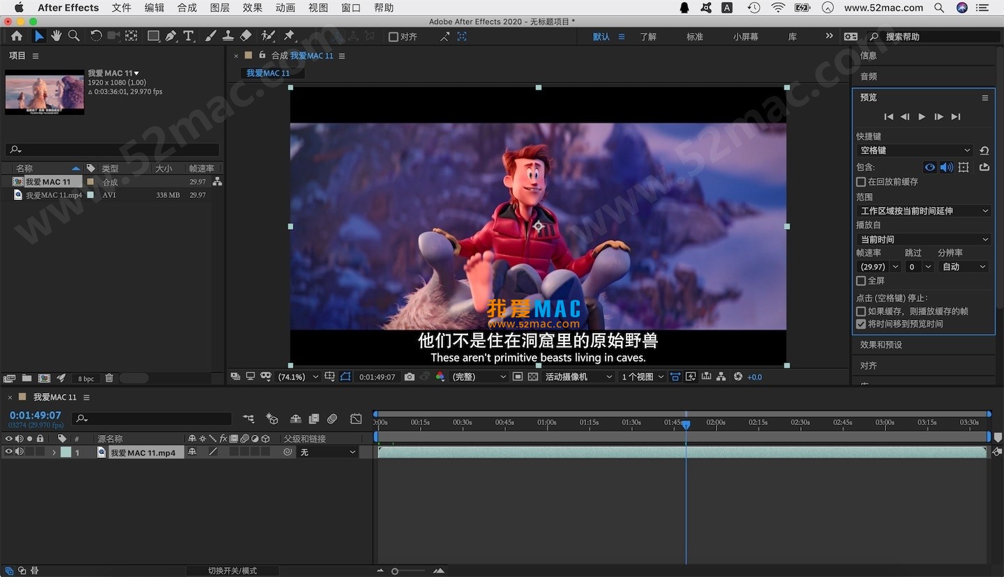
Task: Reset exposure icon in viewer bar
Action: pyautogui.click(x=738, y=377)
